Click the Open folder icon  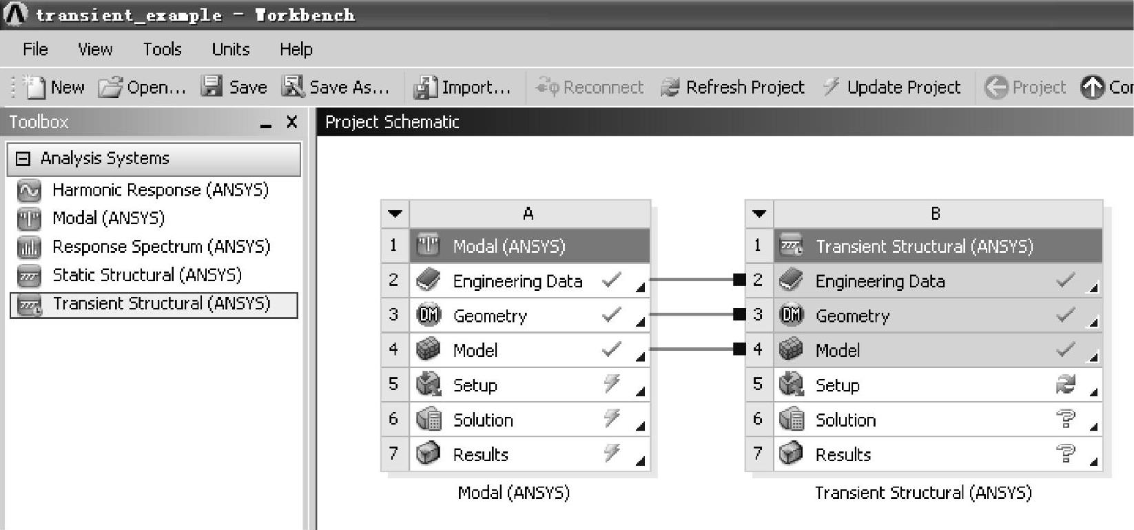pos(110,87)
